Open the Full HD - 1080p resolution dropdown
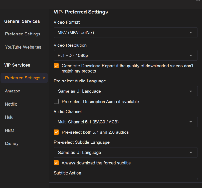202x188 pixels. (126, 56)
